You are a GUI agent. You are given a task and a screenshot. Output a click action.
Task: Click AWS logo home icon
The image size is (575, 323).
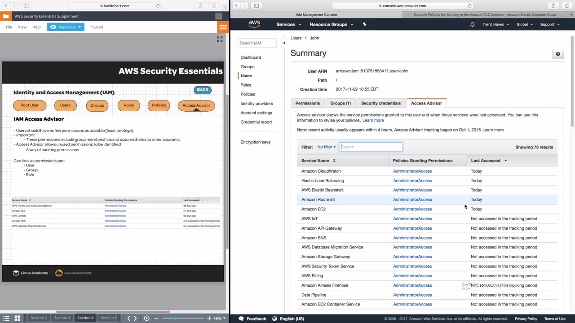click(254, 24)
